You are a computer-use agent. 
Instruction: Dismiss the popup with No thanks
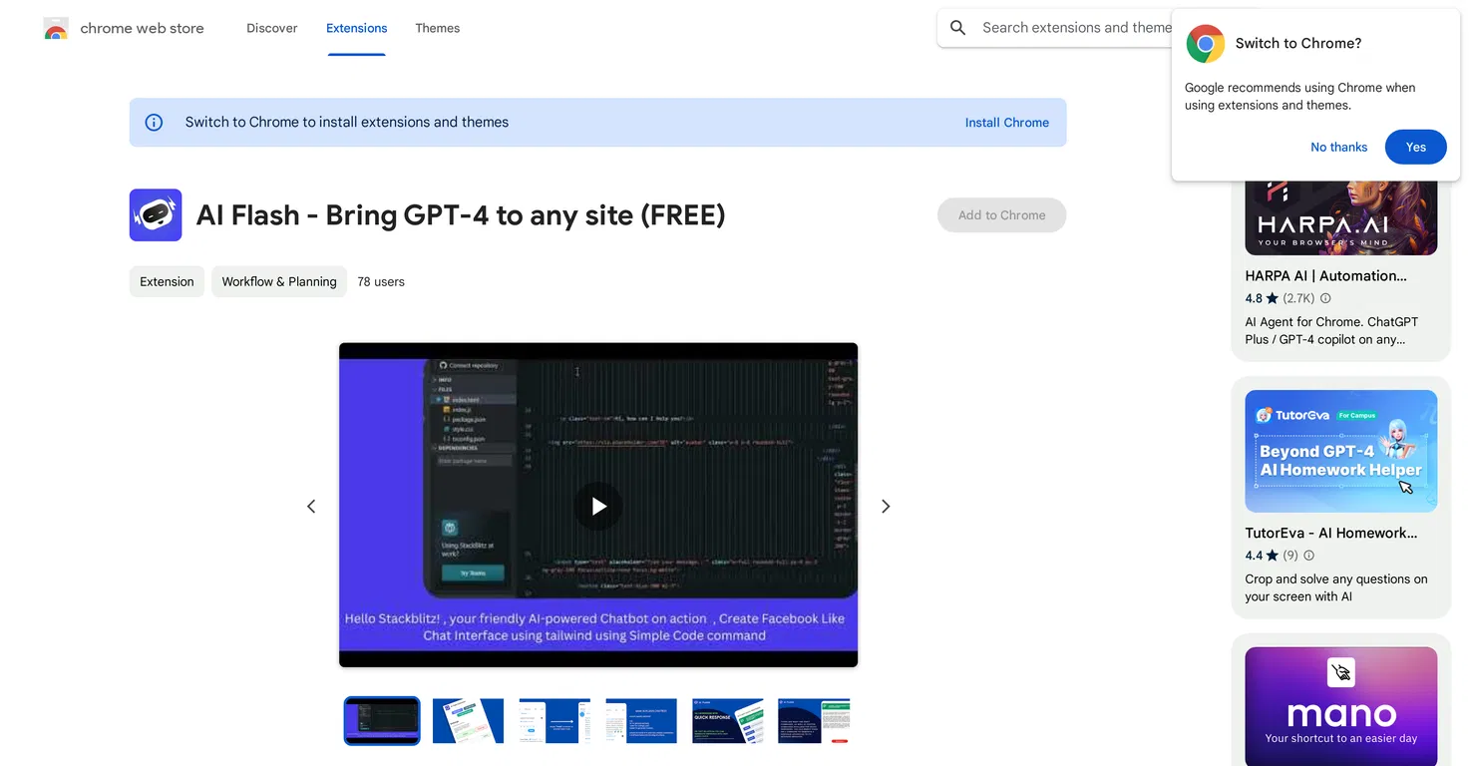pyautogui.click(x=1339, y=147)
